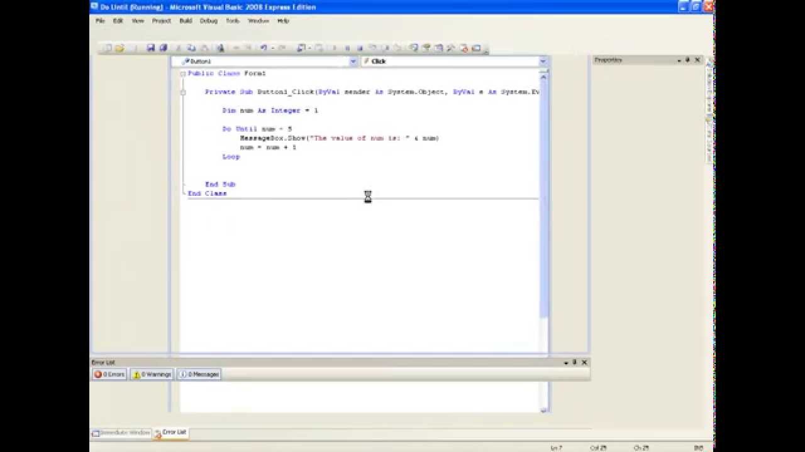Open Error List from the toolbar icon

(464, 48)
